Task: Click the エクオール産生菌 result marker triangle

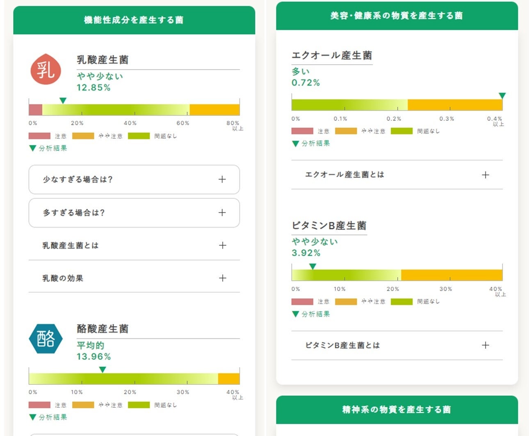Action: [502, 96]
